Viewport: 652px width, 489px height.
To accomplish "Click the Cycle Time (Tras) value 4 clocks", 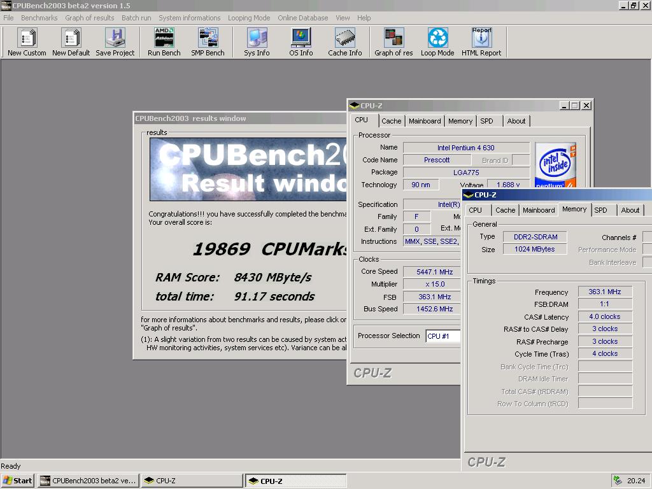I will (605, 353).
